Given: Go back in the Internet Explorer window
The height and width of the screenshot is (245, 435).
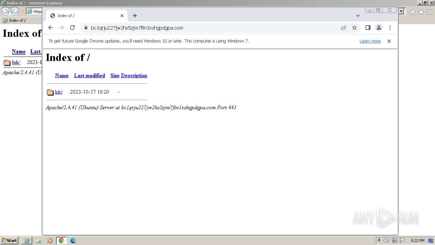Looking at the screenshot, I should click(x=5, y=11).
